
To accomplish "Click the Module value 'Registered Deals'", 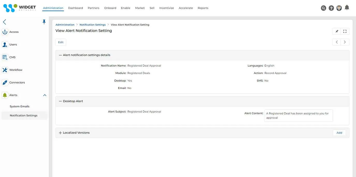I will (139, 73).
